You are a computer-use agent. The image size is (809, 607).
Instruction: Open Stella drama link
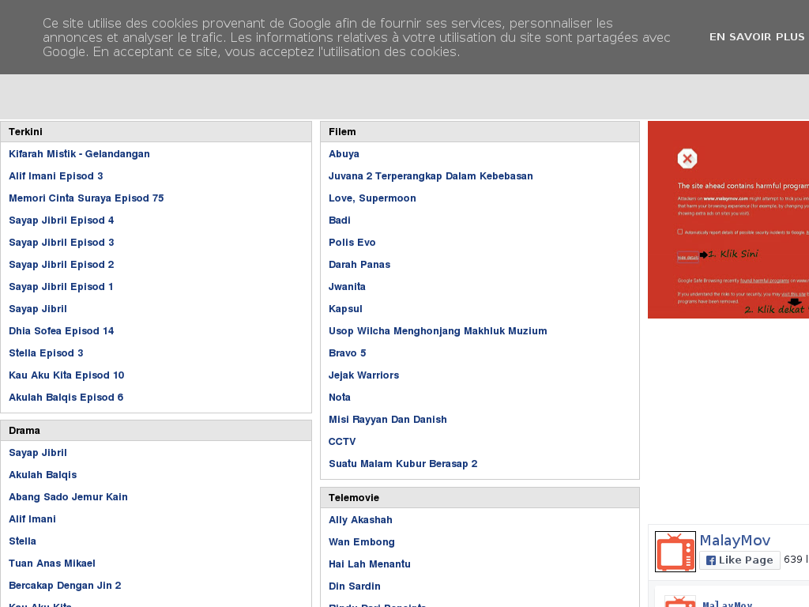(x=22, y=541)
